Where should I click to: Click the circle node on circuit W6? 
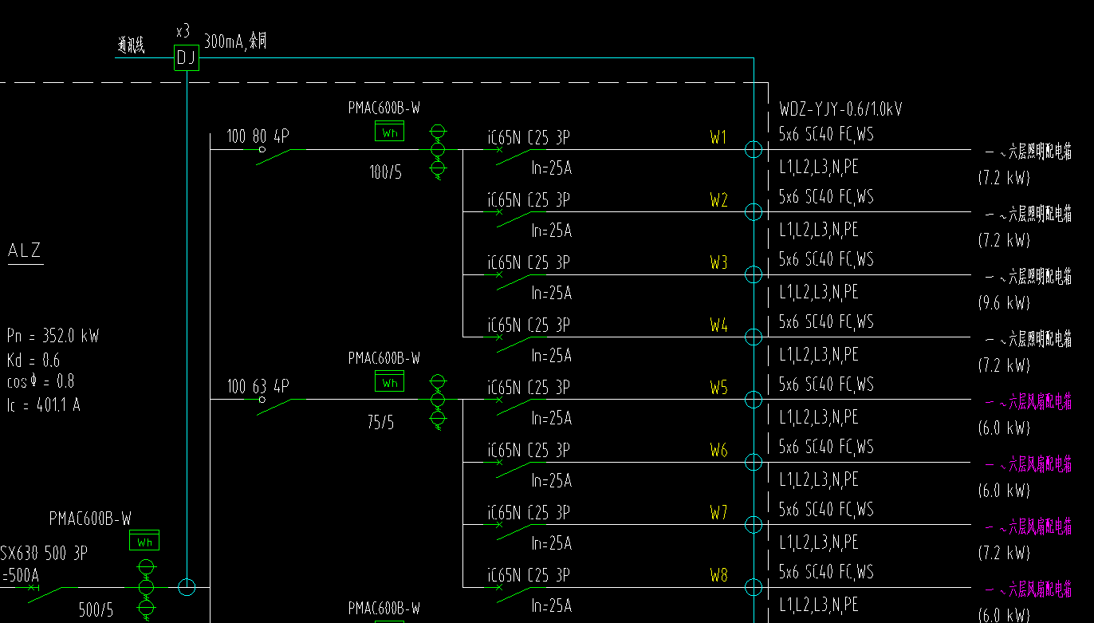753,462
